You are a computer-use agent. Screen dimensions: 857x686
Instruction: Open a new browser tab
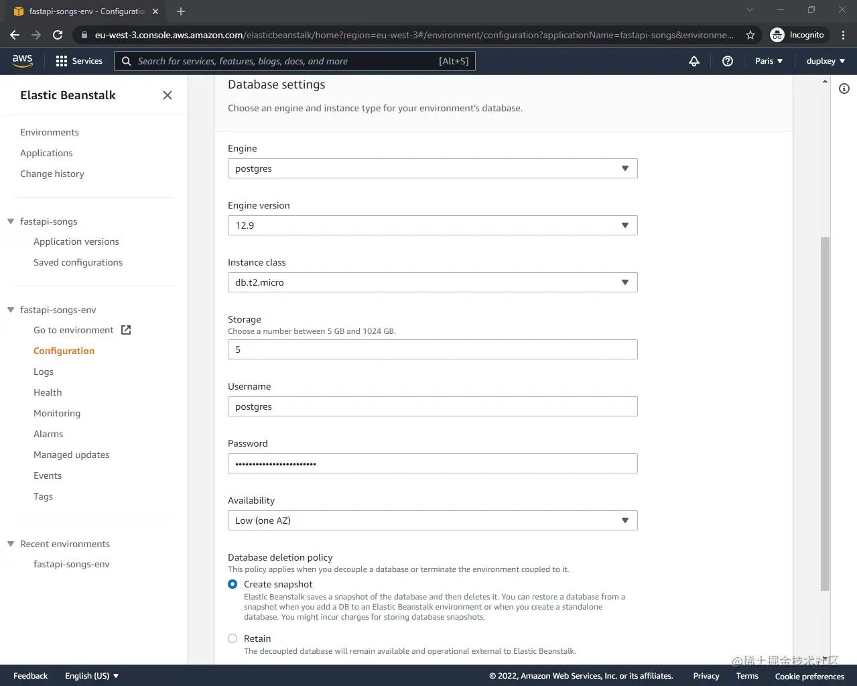pyautogui.click(x=181, y=11)
